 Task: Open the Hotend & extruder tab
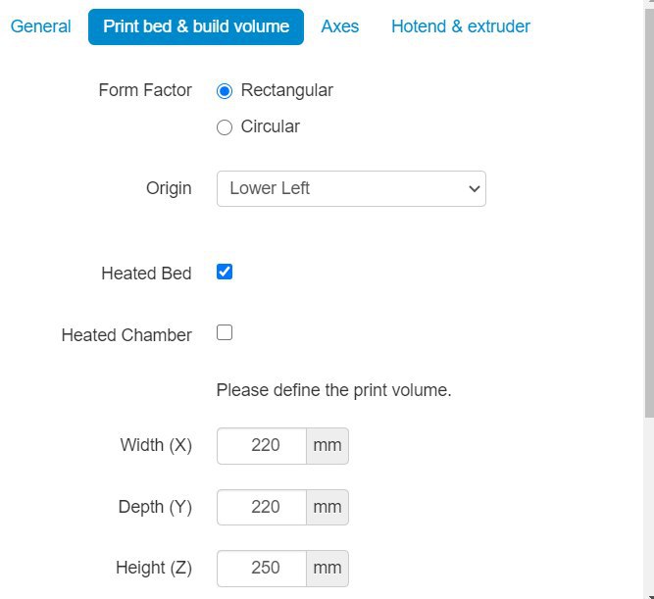461,26
